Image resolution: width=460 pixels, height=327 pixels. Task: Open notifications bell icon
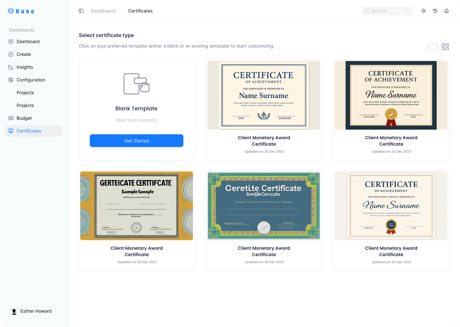pyautogui.click(x=447, y=11)
